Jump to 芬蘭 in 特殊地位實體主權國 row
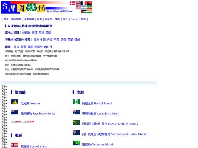Screen dimensions: 198x148 tap(57, 39)
